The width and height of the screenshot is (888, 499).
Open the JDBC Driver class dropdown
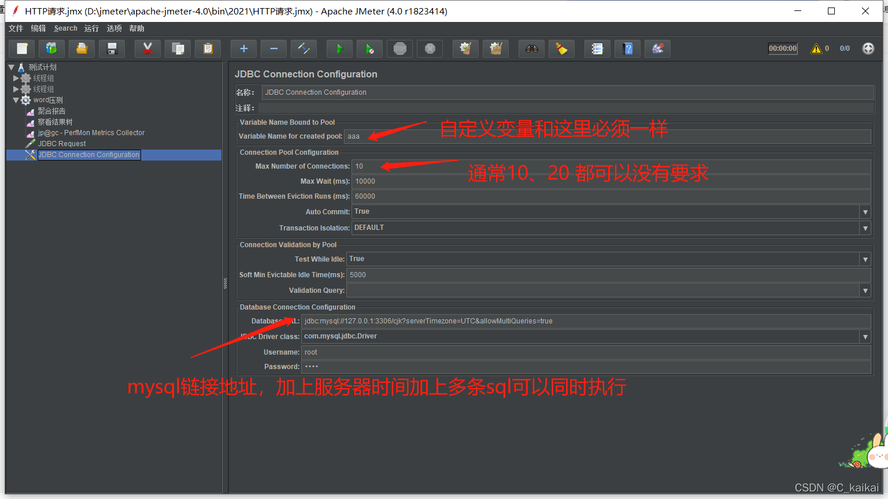tap(865, 337)
